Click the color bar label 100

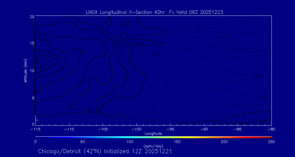(x=130, y=142)
